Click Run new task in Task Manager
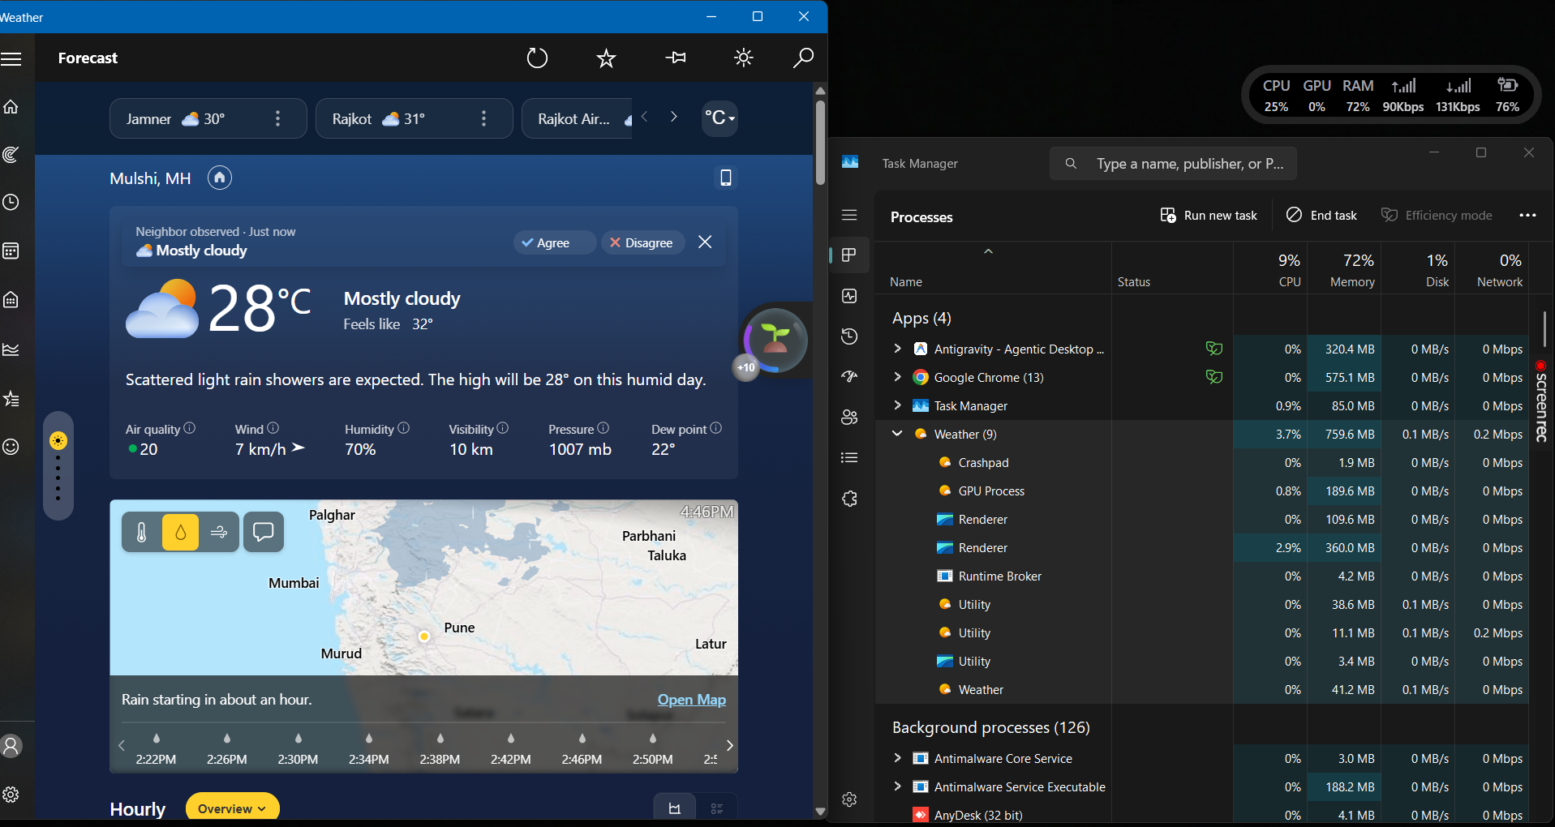 point(1209,215)
